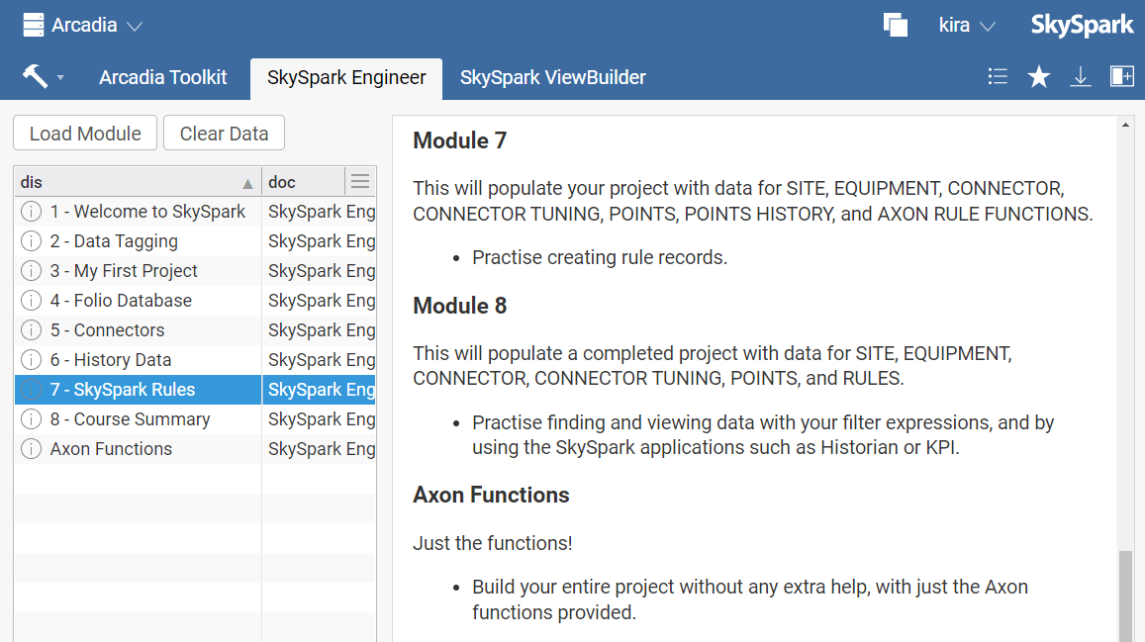The height and width of the screenshot is (642, 1145).
Task: Click info icon for Connectors row
Action: pyautogui.click(x=31, y=330)
